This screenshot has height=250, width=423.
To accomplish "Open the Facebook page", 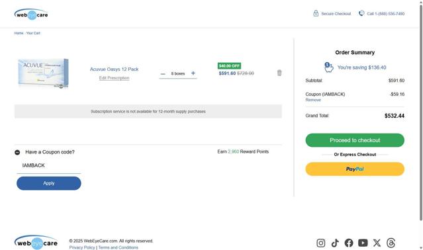I will 349,243.
